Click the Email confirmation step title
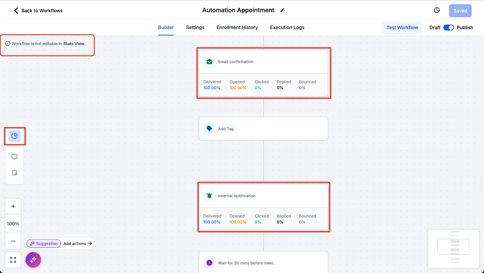 click(236, 62)
